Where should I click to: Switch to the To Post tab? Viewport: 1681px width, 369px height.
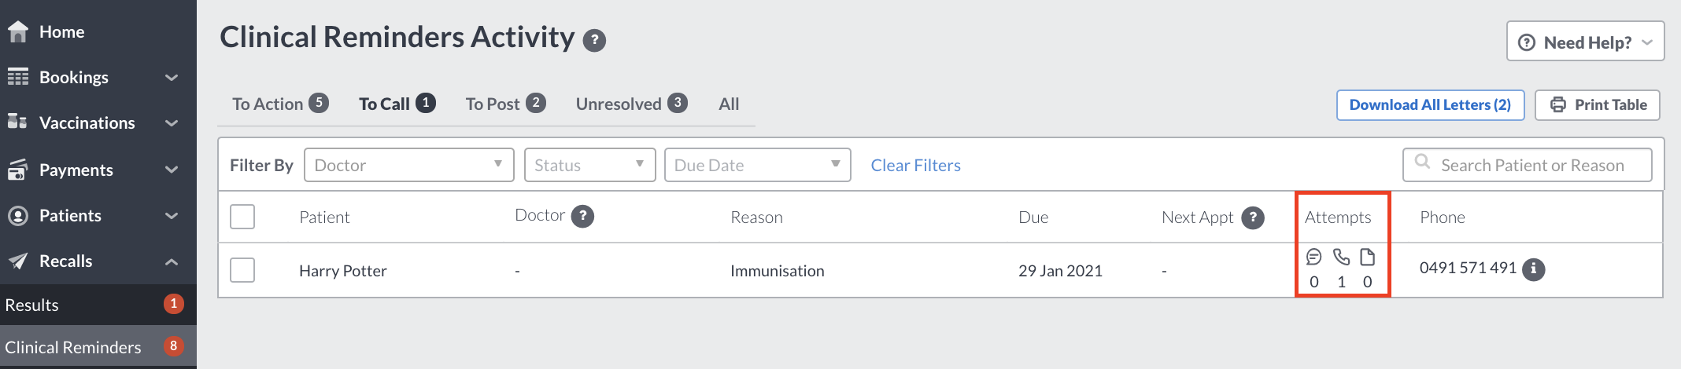[x=505, y=104]
